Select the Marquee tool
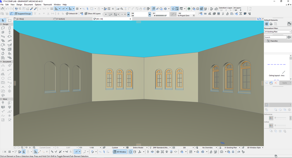Viewport: 292px width, 158px height. 10,20
